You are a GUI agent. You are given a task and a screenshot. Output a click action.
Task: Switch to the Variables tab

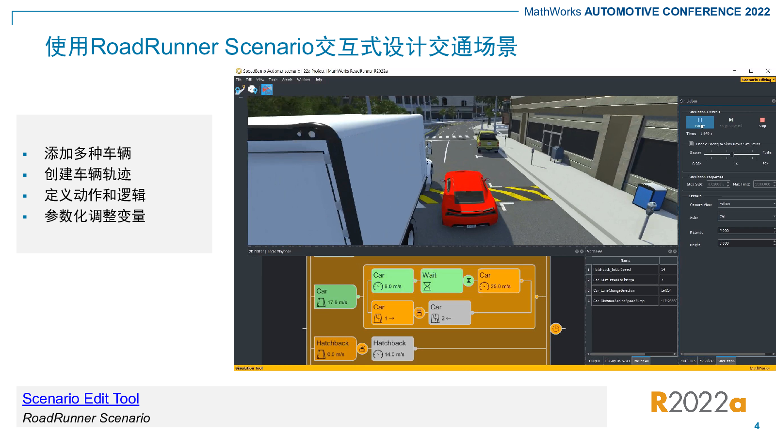[641, 361]
